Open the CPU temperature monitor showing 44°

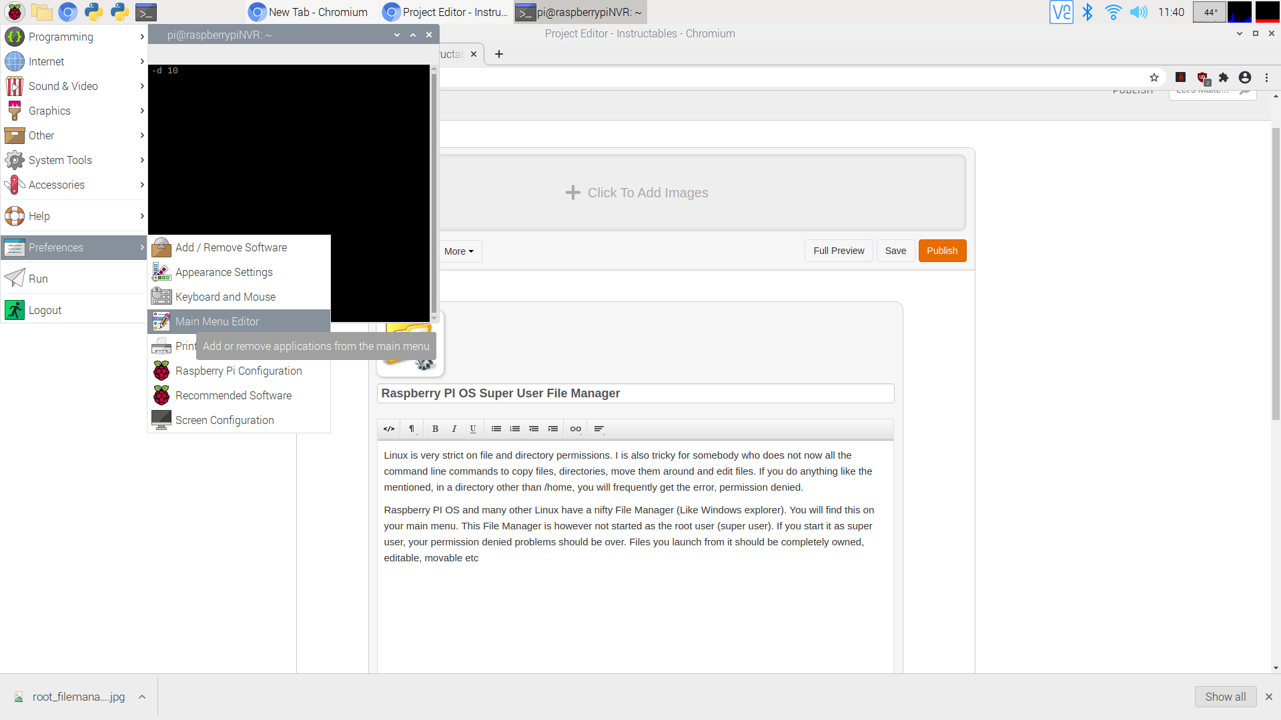click(1210, 12)
